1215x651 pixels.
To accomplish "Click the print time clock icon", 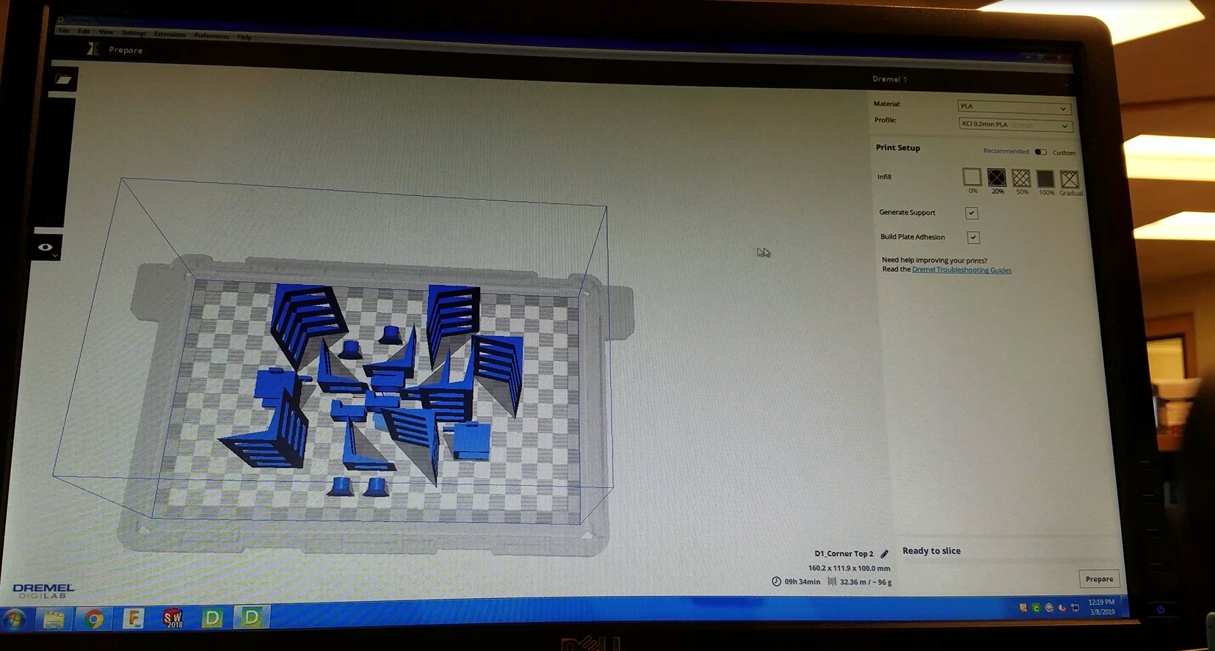I will tap(776, 581).
